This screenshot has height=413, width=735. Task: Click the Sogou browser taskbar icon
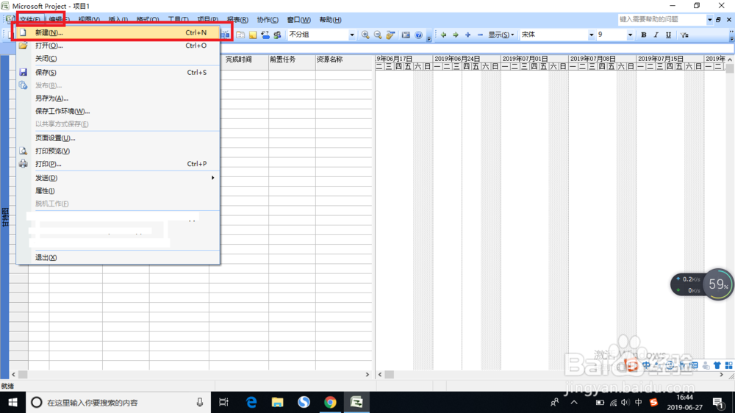(304, 402)
